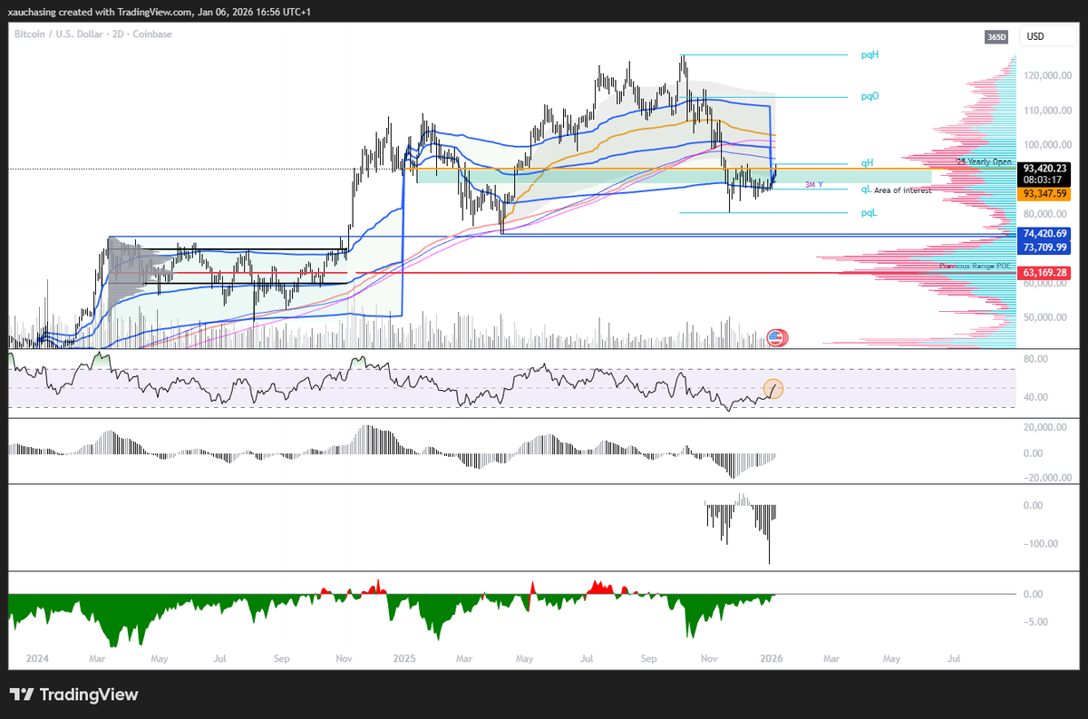Click the blue price label 74,420.69
The height and width of the screenshot is (719, 1088).
click(x=1044, y=234)
